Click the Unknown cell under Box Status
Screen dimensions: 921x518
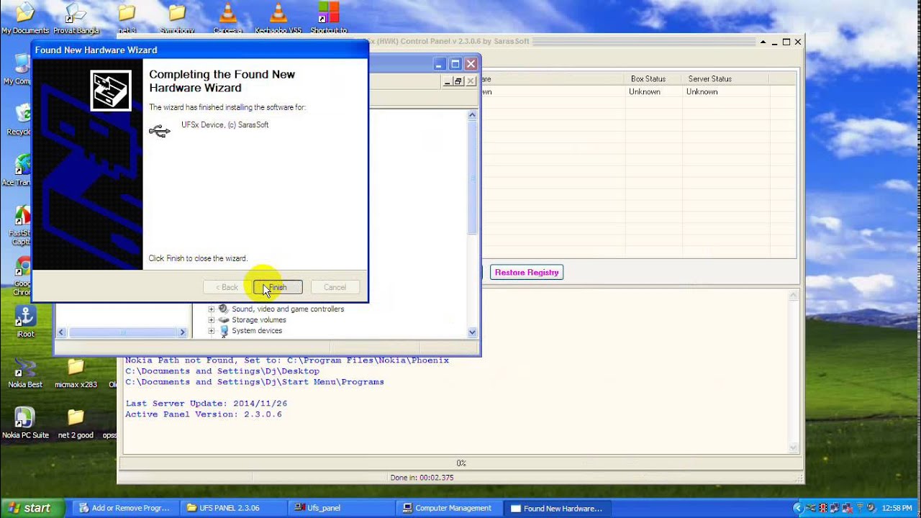pyautogui.click(x=644, y=91)
